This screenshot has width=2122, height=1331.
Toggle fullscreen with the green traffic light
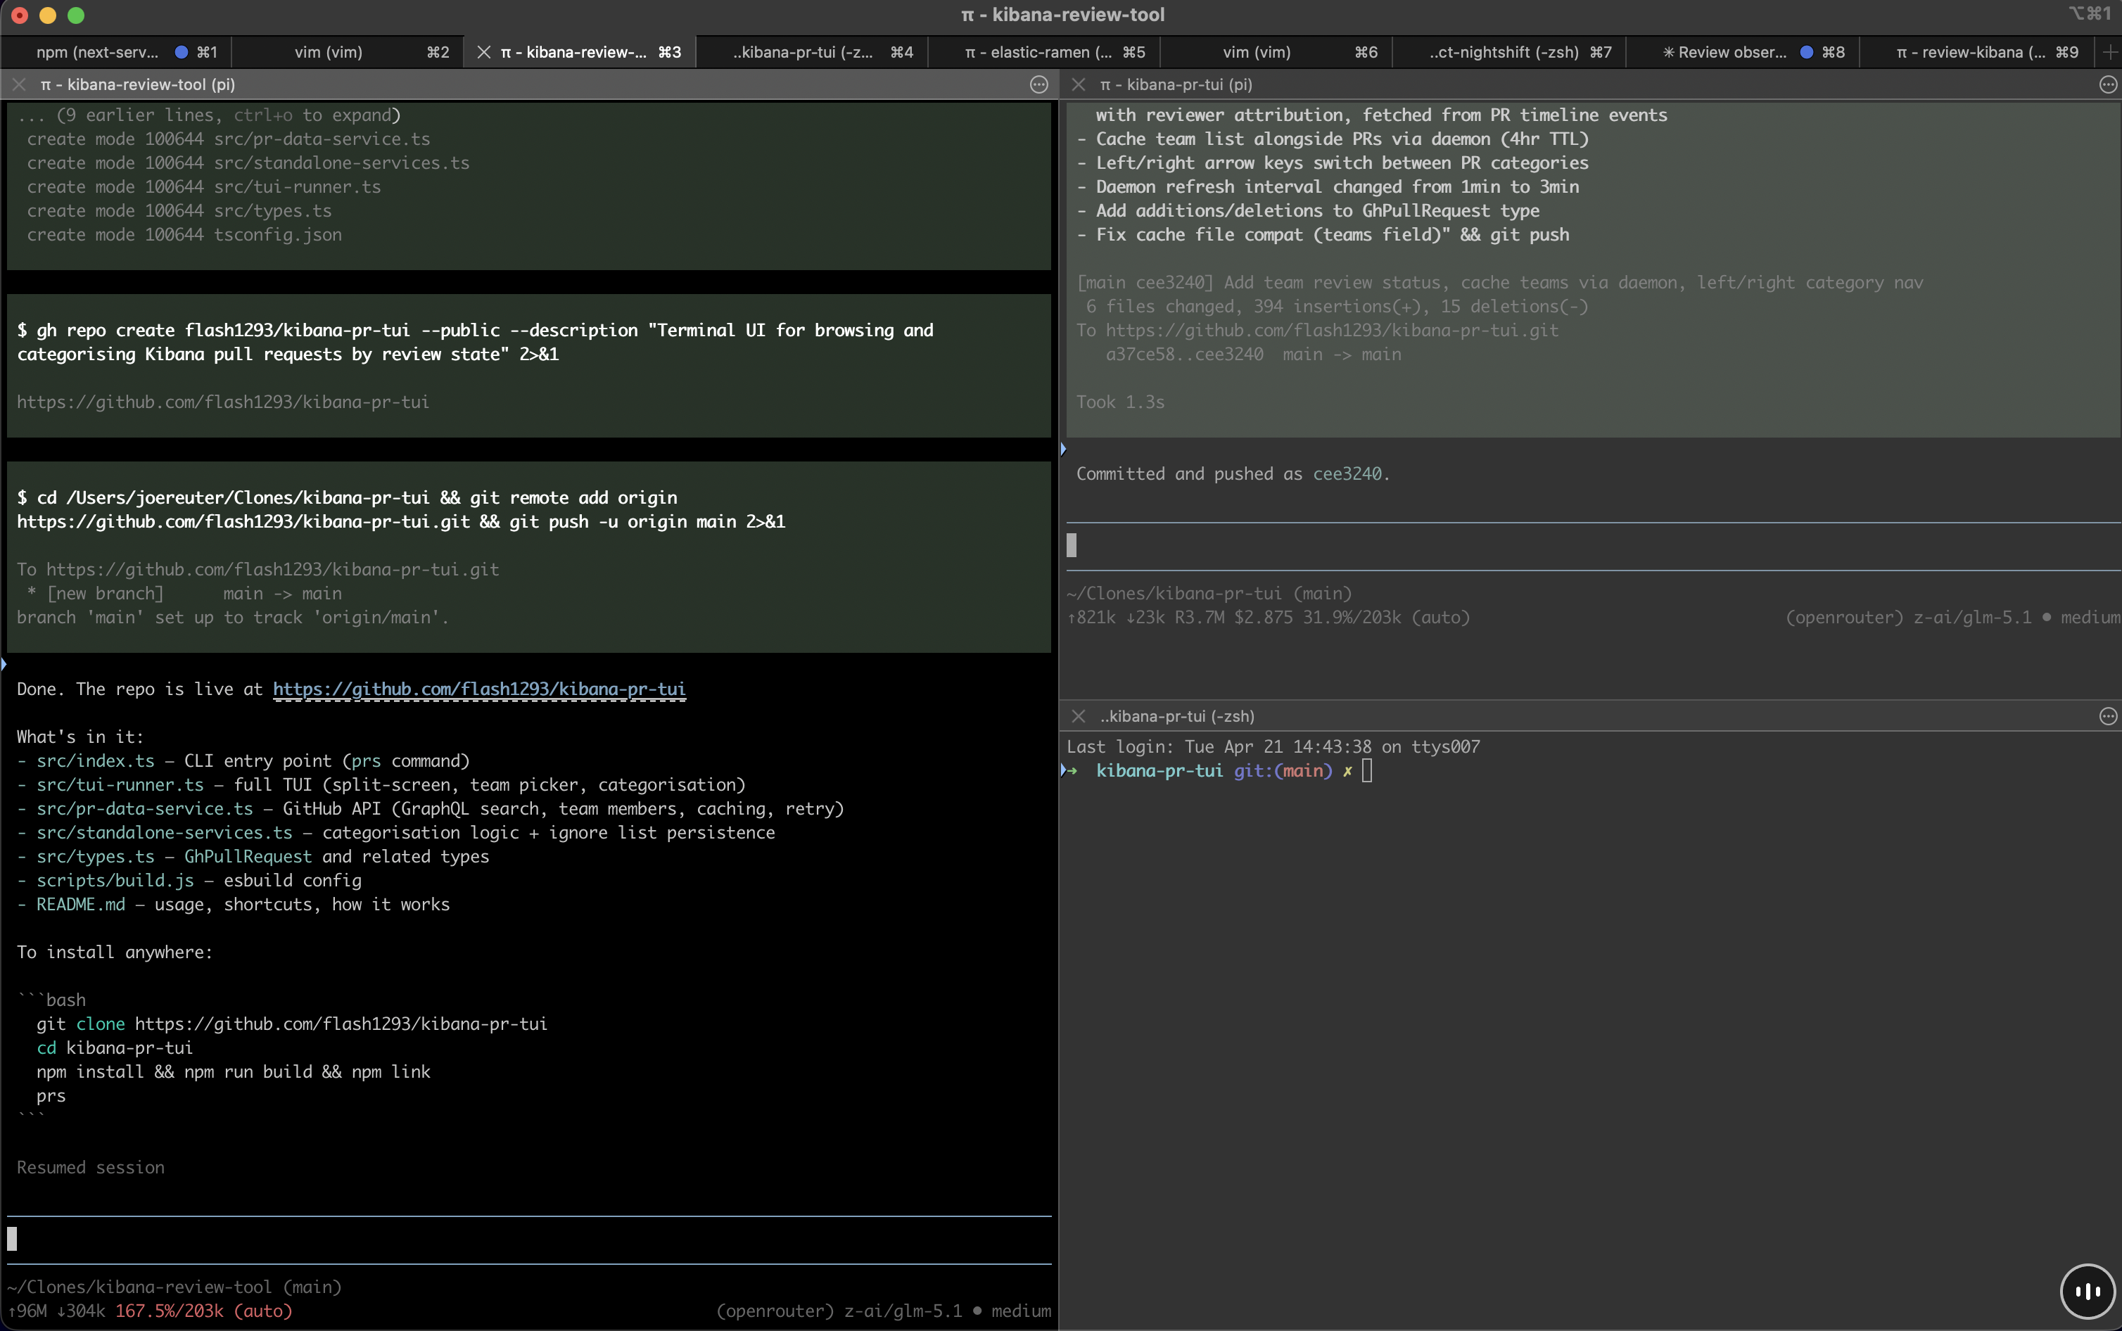[77, 15]
